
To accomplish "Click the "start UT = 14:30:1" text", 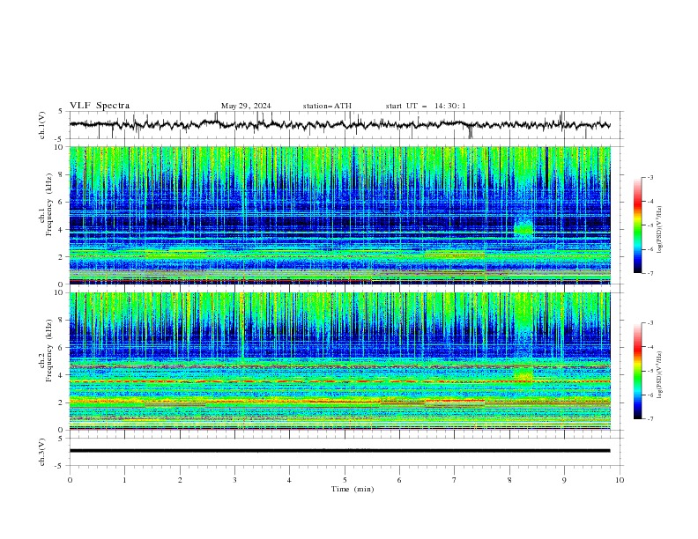I will [x=426, y=106].
